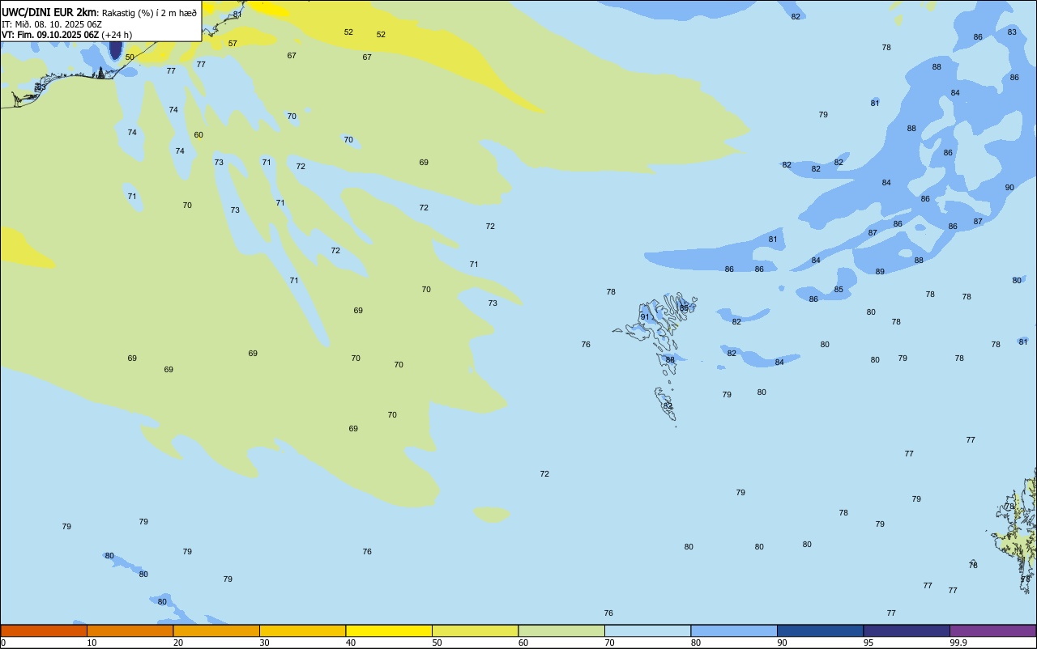
Task: Pick the golden 30–40 legend swatch
Action: click(302, 630)
